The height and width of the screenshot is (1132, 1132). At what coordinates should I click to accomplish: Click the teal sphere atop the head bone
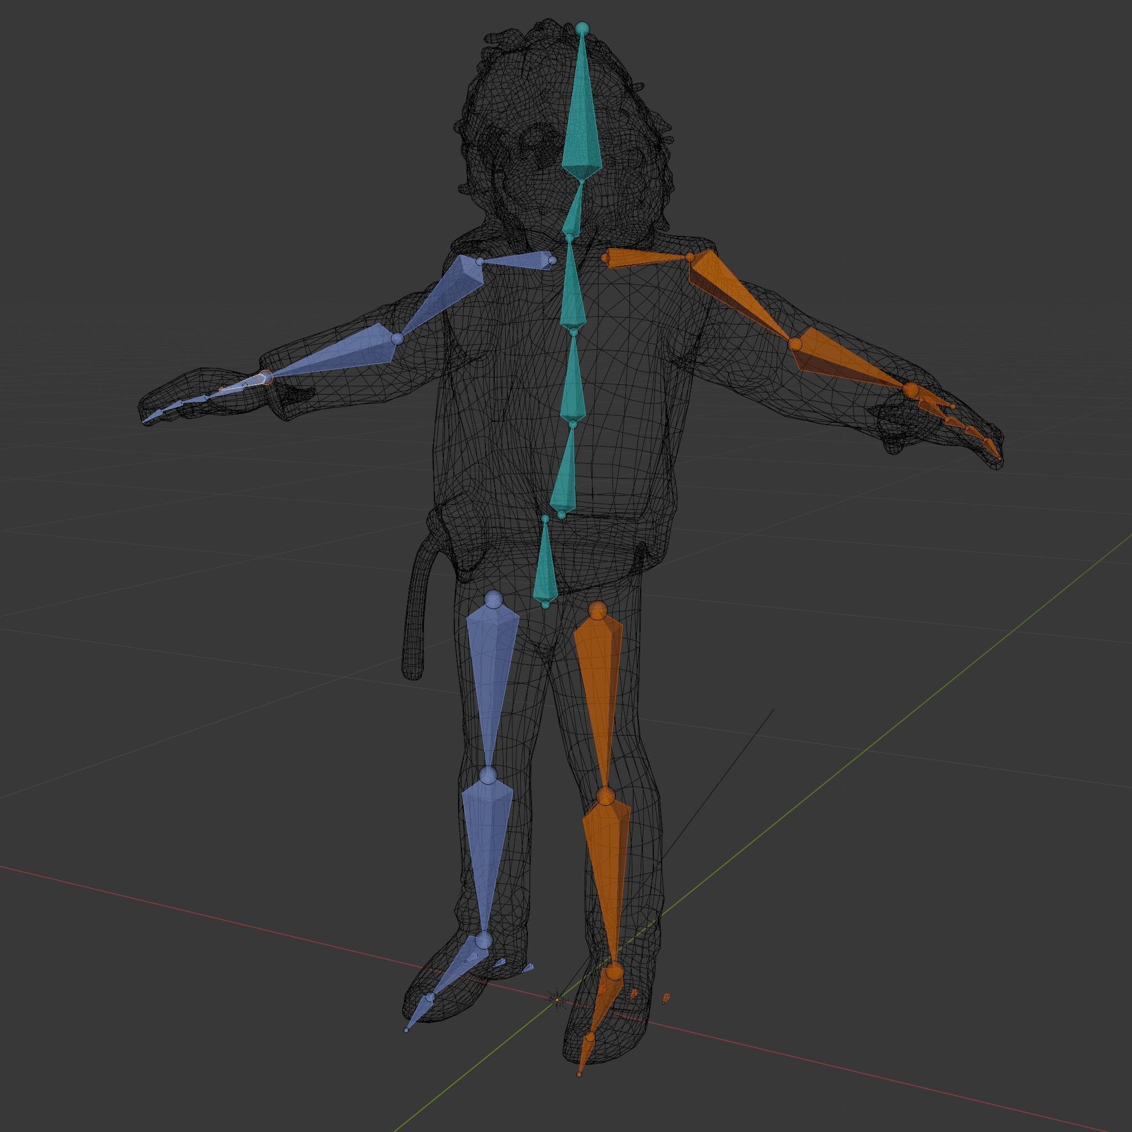581,28
